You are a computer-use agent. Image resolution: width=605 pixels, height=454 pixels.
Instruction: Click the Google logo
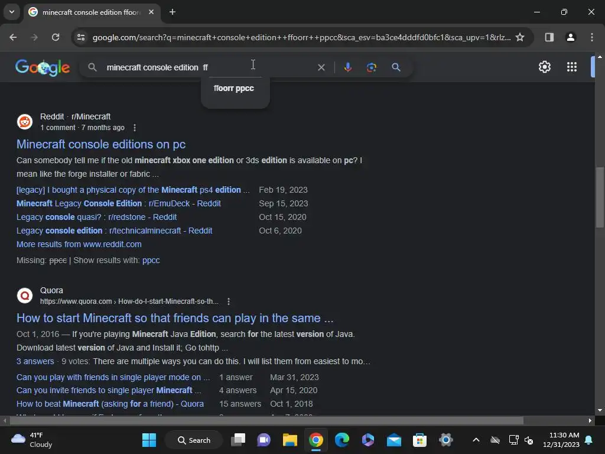tap(43, 67)
